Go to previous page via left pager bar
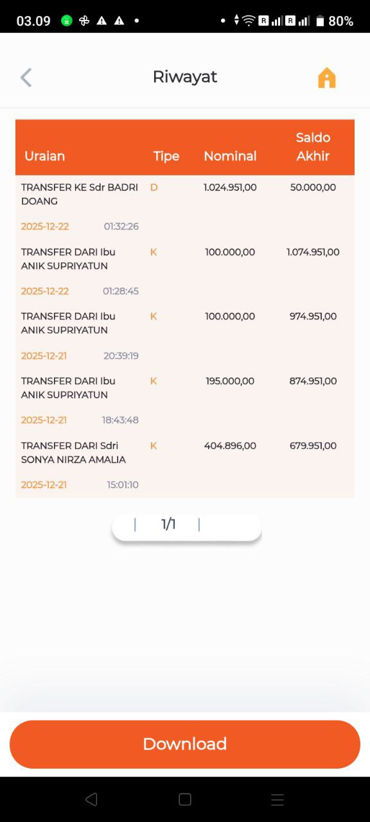This screenshot has width=370, height=822. pyautogui.click(x=135, y=525)
